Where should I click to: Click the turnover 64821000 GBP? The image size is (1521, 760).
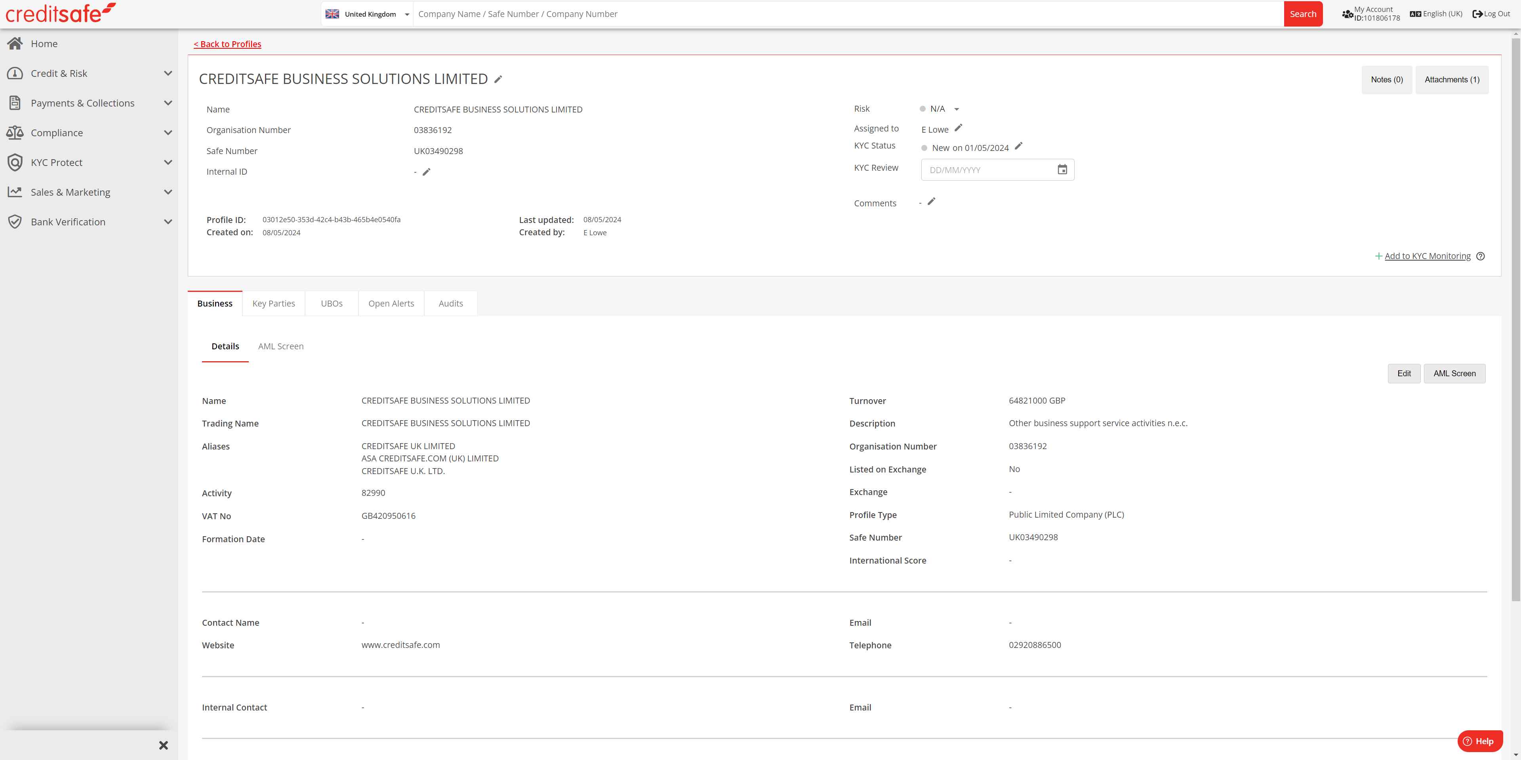(x=1037, y=400)
